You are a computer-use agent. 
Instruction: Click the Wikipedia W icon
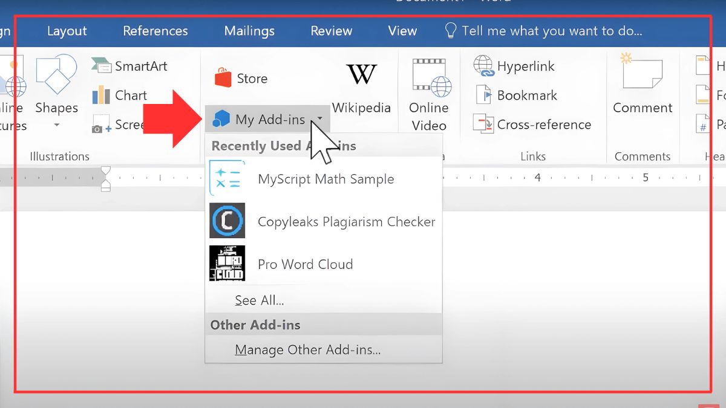361,74
